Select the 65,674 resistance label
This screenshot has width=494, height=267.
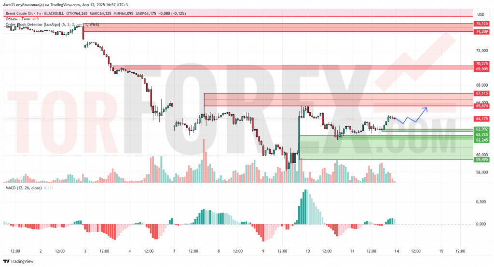482,106
